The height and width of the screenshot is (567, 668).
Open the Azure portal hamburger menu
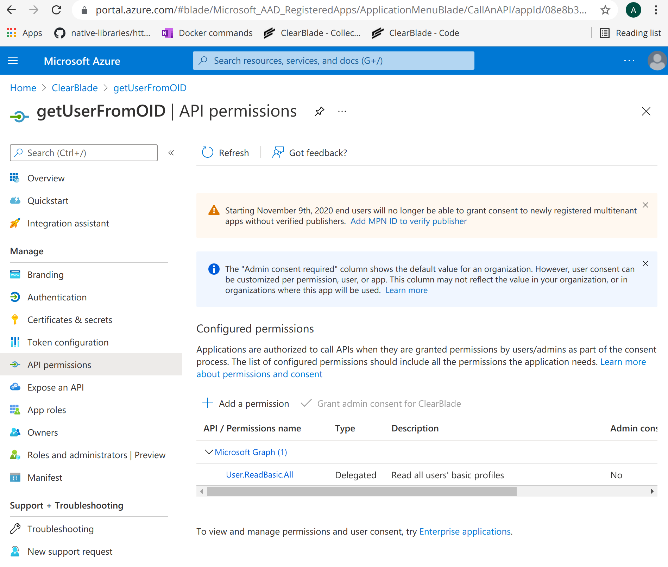click(13, 61)
